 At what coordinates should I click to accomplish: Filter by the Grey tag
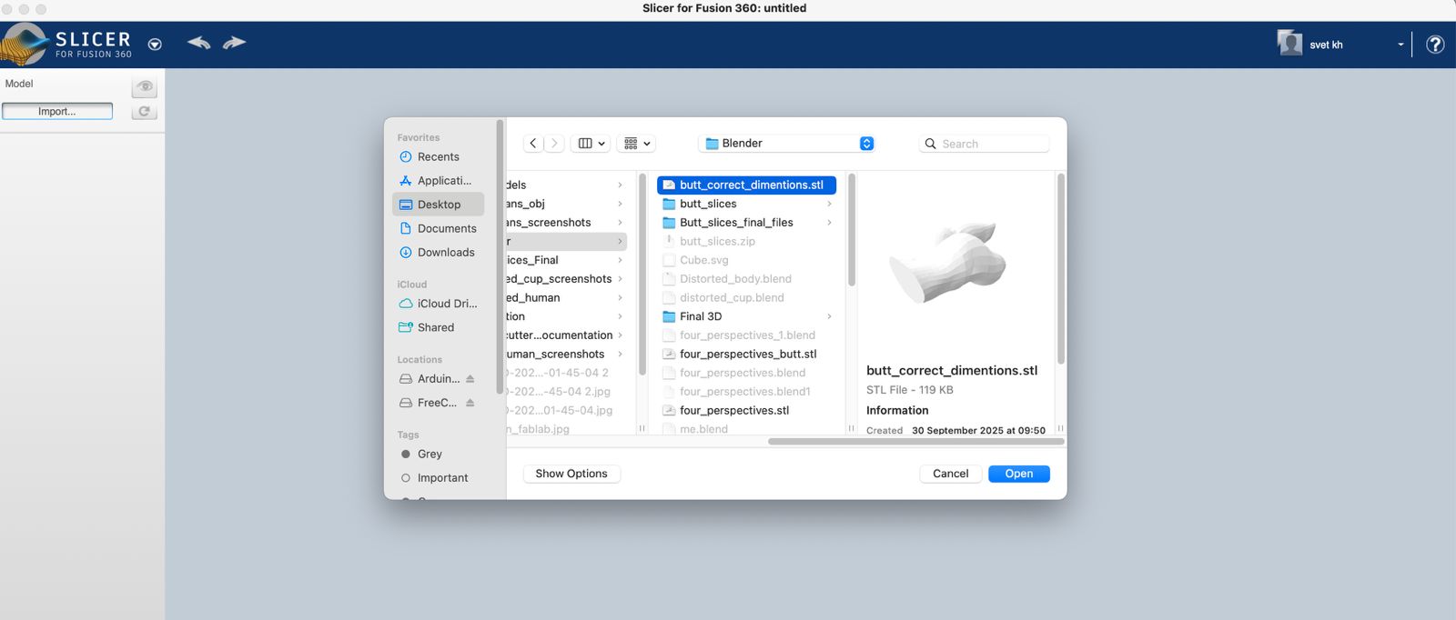[x=430, y=454]
